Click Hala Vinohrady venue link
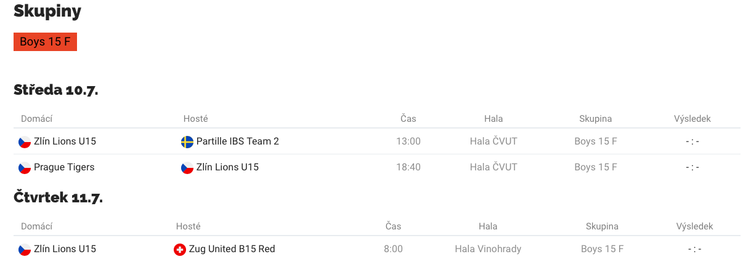The width and height of the screenshot is (751, 270). [x=488, y=249]
